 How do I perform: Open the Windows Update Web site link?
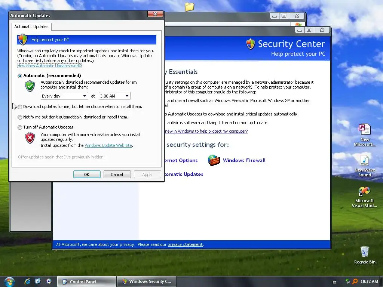(x=108, y=145)
